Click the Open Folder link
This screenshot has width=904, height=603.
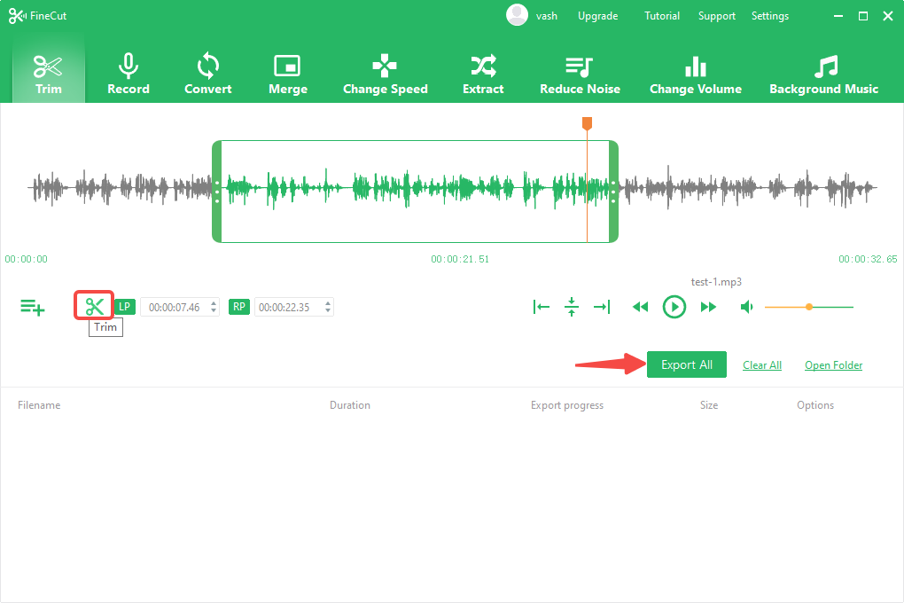click(833, 365)
